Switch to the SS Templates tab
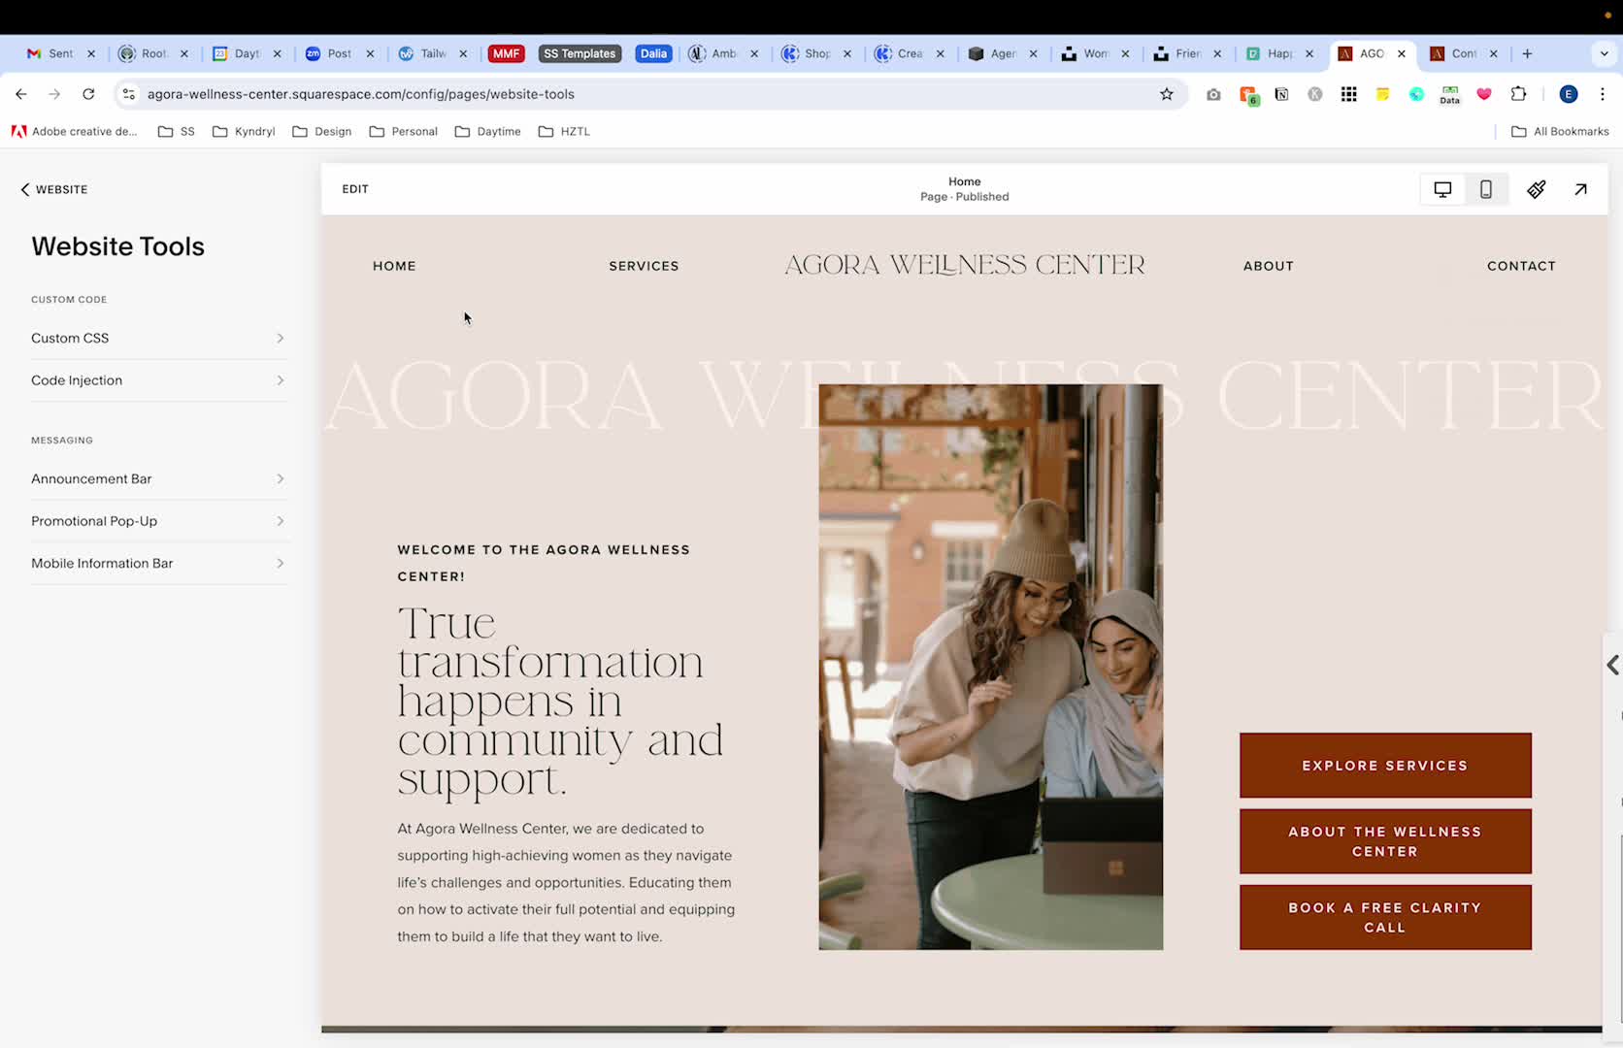The width and height of the screenshot is (1623, 1048). (580, 53)
